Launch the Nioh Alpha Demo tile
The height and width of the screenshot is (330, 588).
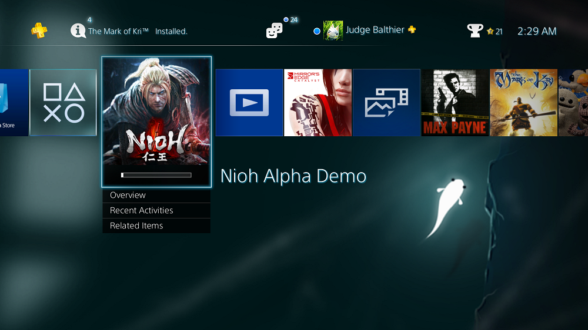(156, 122)
